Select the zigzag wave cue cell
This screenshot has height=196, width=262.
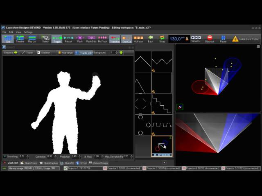162,62
